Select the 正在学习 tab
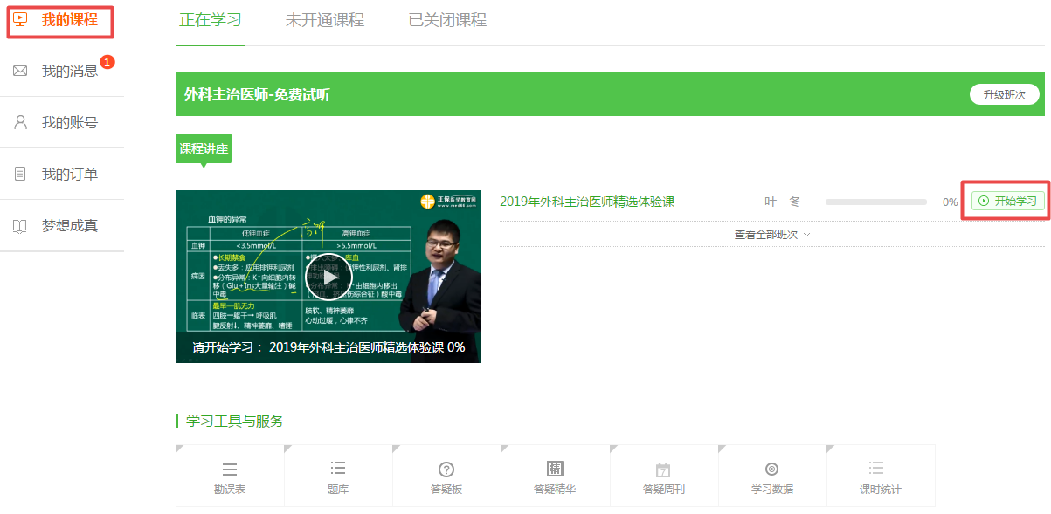This screenshot has width=1051, height=514. [211, 20]
